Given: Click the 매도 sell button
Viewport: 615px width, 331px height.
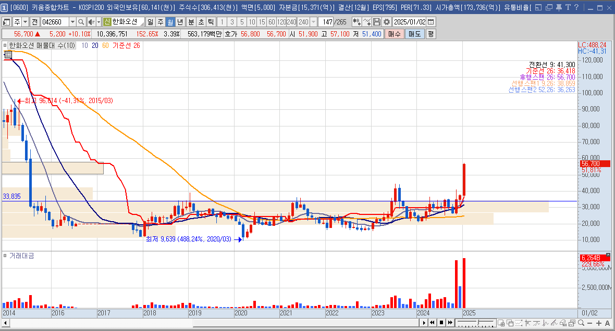Looking at the screenshot, I should click(x=414, y=34).
